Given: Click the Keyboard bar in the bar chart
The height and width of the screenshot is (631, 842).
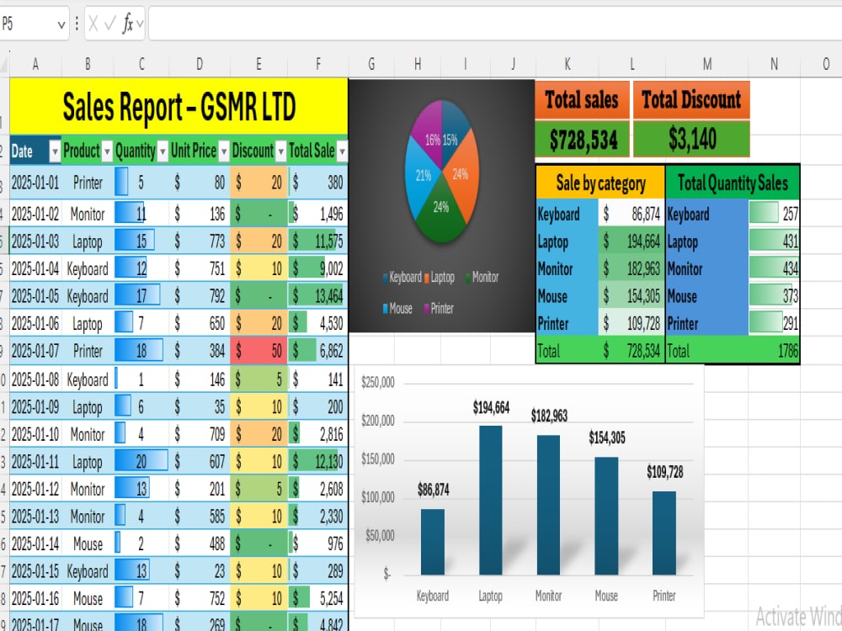Looking at the screenshot, I should [x=432, y=542].
